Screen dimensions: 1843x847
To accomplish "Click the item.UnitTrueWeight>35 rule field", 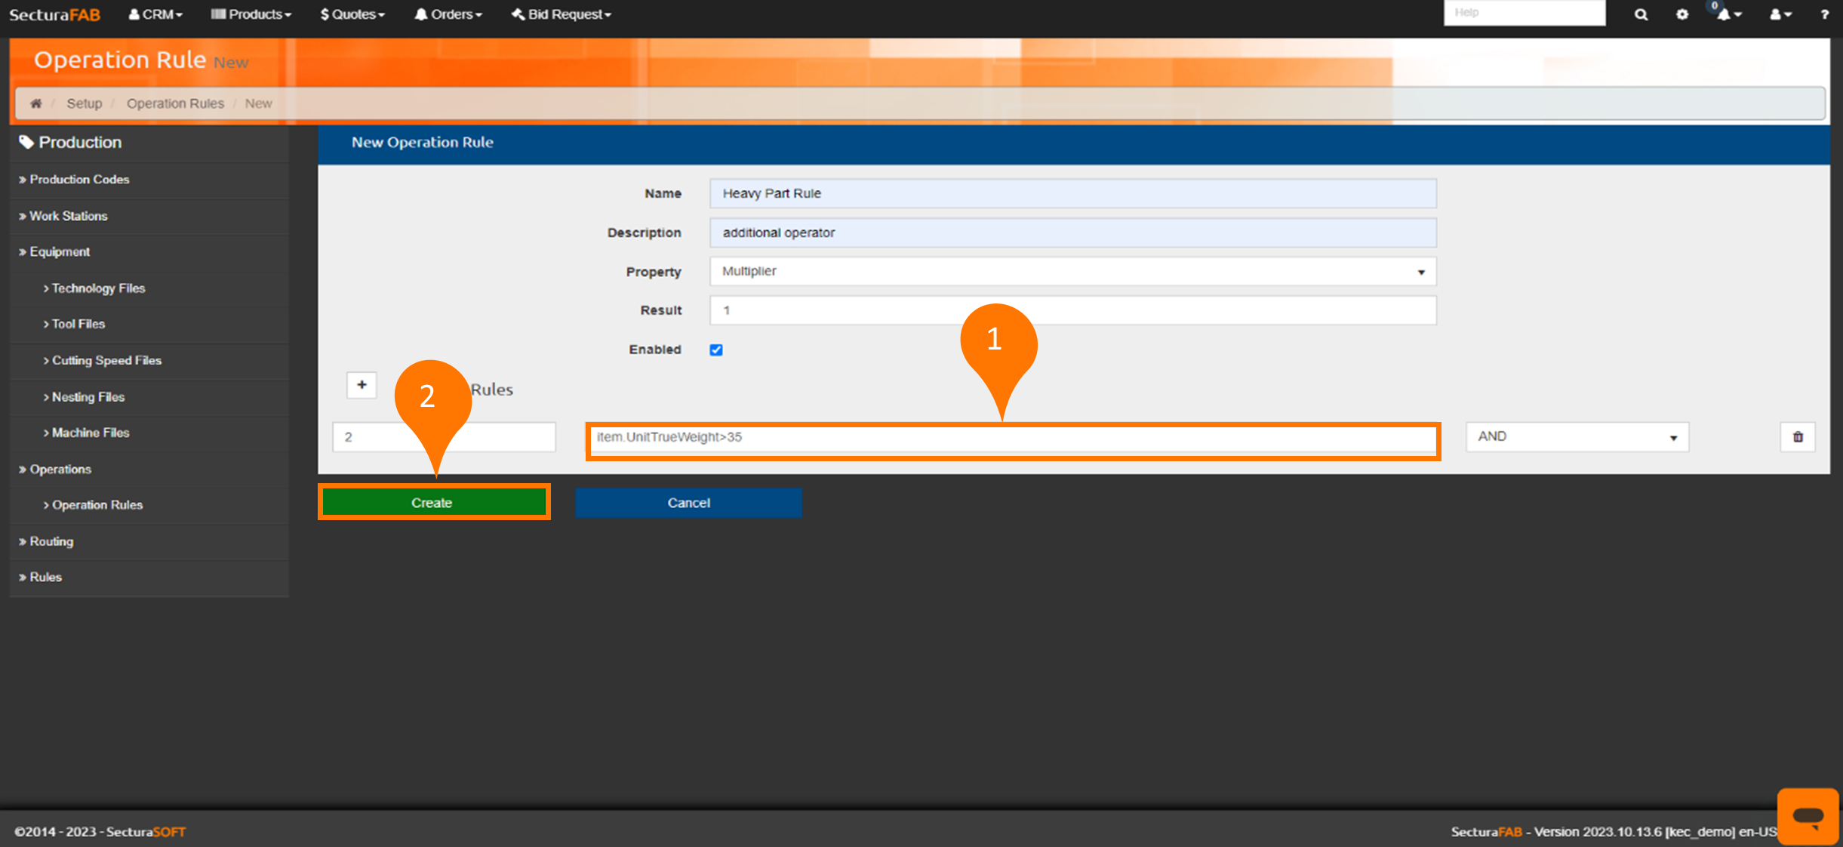I will [x=1011, y=438].
